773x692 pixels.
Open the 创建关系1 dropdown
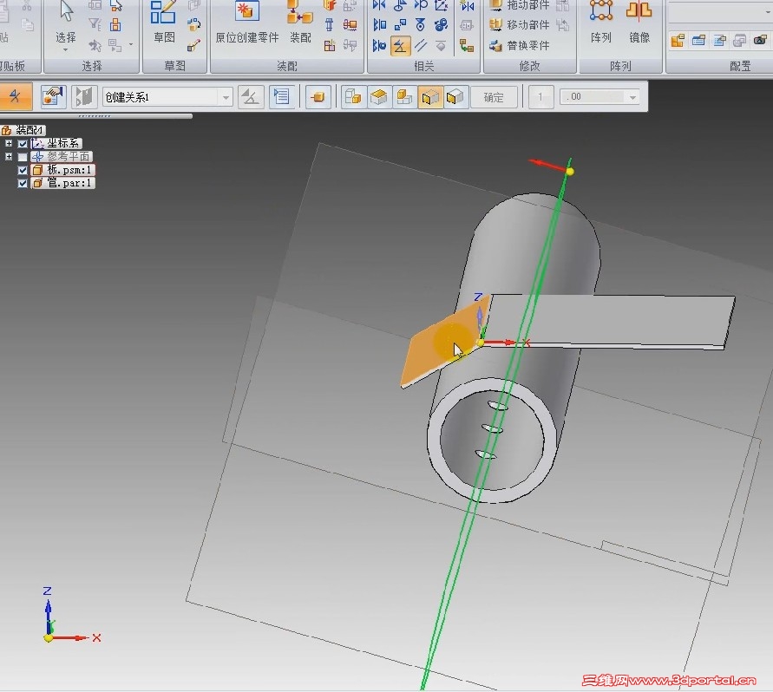[x=226, y=98]
